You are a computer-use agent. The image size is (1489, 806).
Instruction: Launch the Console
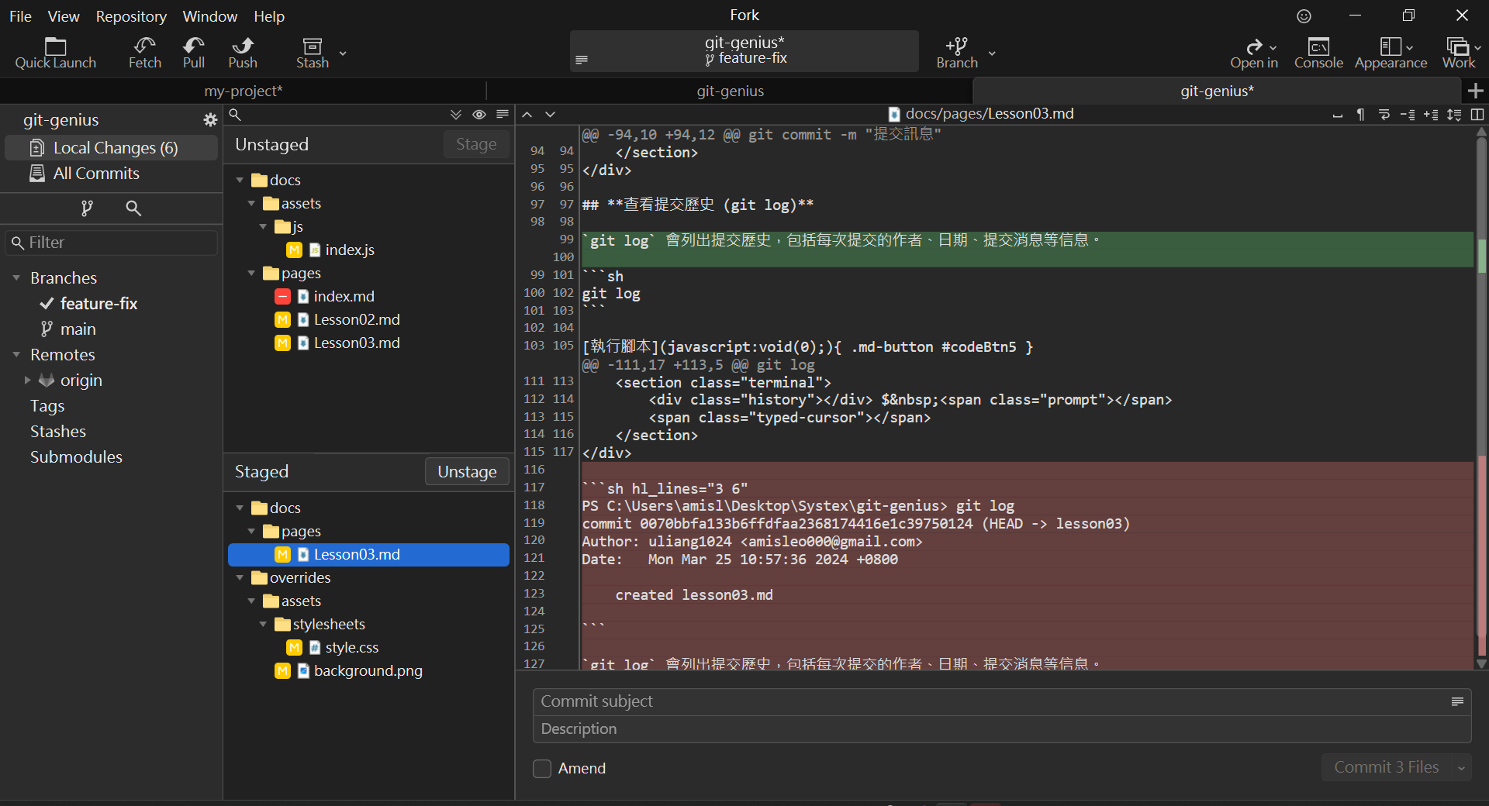(1318, 53)
